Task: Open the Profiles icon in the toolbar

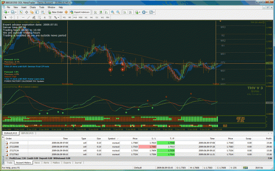Action: pos(13,12)
